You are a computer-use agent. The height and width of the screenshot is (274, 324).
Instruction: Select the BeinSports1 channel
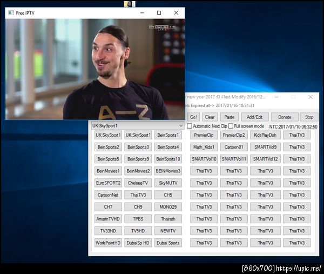click(x=168, y=135)
